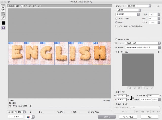This screenshot has height=120, width=162.
Task: Open the プリセット dropdown
Action: pyautogui.click(x=140, y=5)
